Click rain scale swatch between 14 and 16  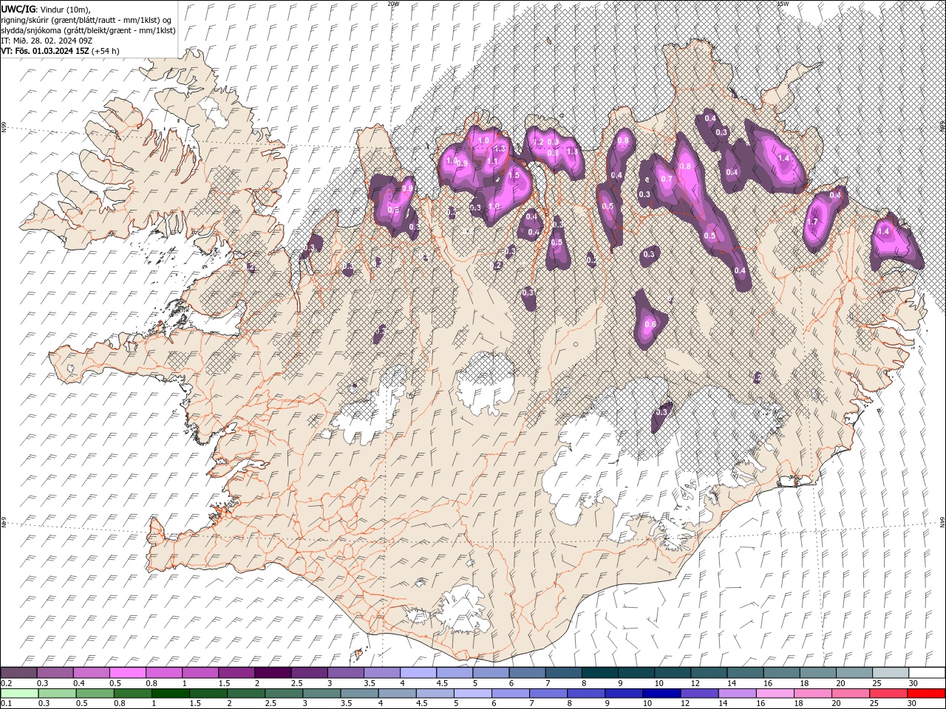(x=738, y=693)
